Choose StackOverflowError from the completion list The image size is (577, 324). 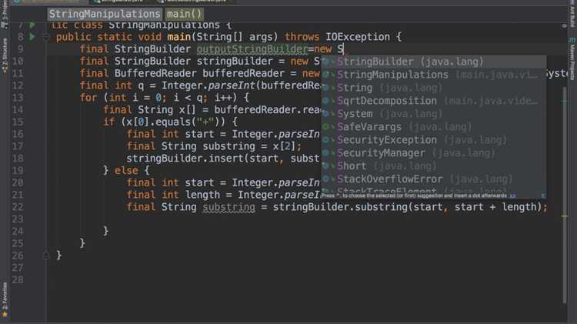tap(433, 179)
